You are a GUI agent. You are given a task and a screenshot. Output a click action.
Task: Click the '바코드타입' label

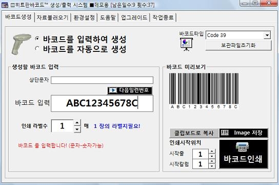click(x=191, y=33)
